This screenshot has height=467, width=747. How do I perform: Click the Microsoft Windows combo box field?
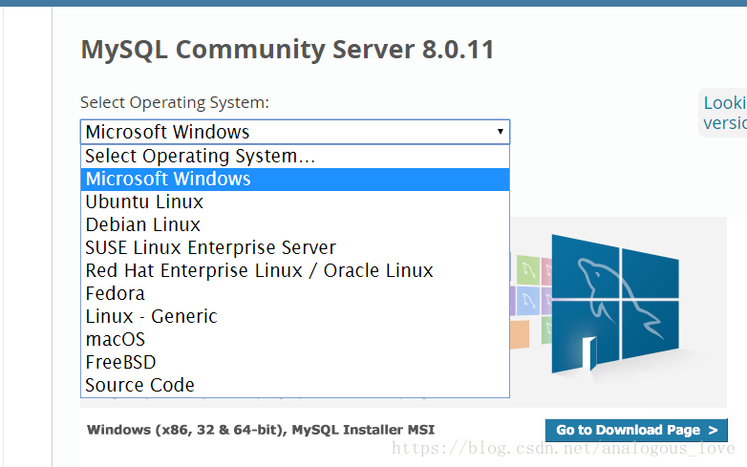[287, 132]
